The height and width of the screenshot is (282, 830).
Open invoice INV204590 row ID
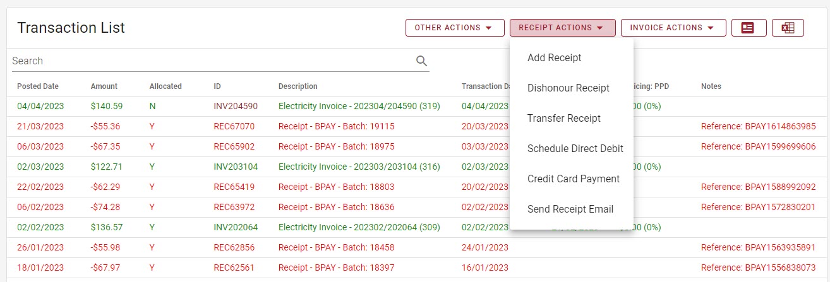click(x=236, y=107)
